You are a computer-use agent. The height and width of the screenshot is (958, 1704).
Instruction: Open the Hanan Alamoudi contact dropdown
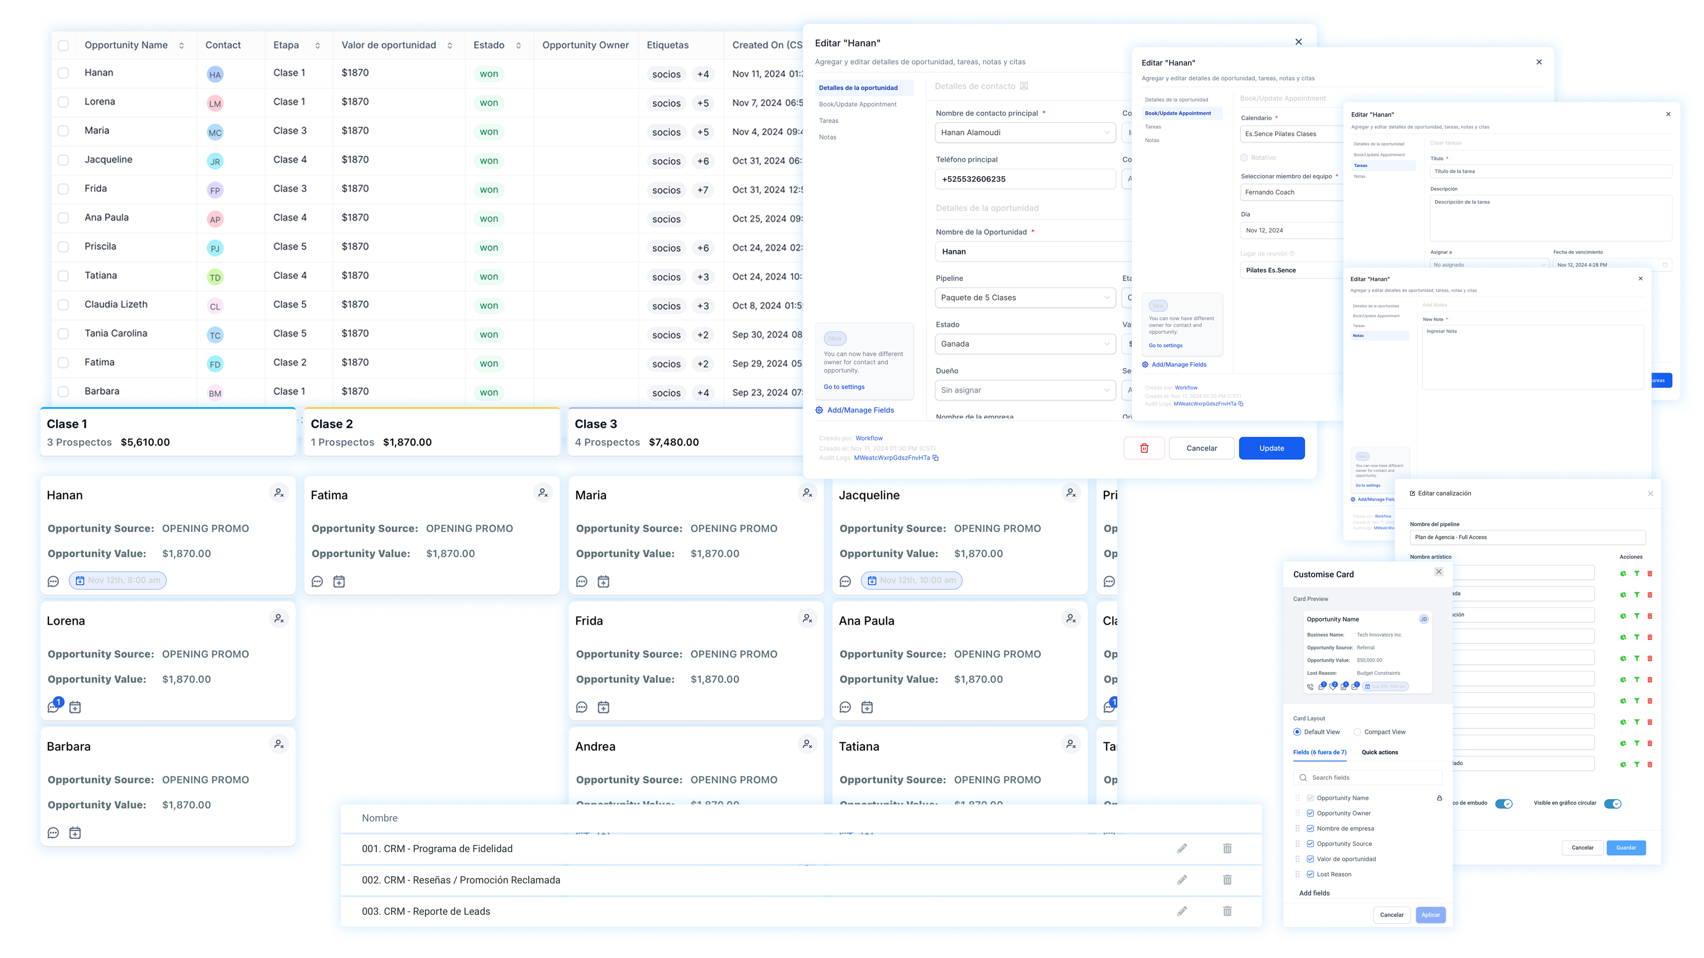click(x=1026, y=132)
